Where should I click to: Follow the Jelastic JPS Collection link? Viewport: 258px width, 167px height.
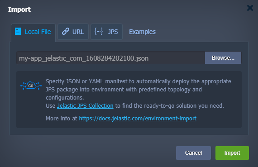[85, 106]
